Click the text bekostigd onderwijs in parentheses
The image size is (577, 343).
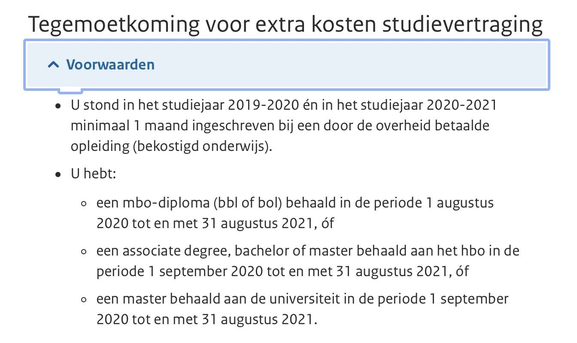pyautogui.click(x=201, y=147)
